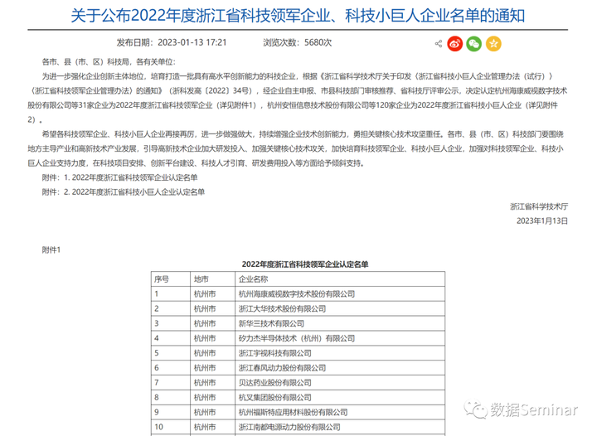Click the paragraph beginning 为进一步强化企业创新主体地位
The height and width of the screenshot is (436, 597).
[298, 98]
